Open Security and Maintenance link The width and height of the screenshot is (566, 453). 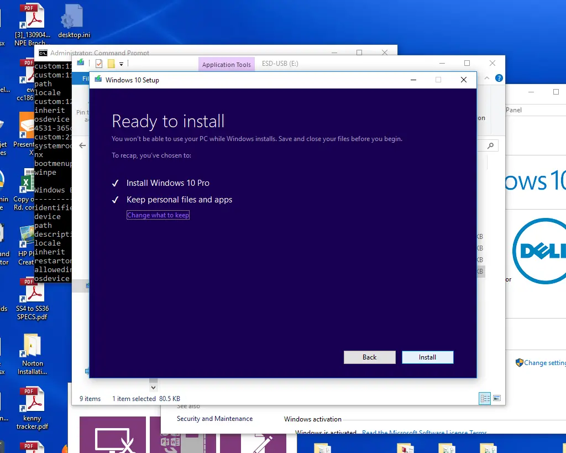coord(214,419)
